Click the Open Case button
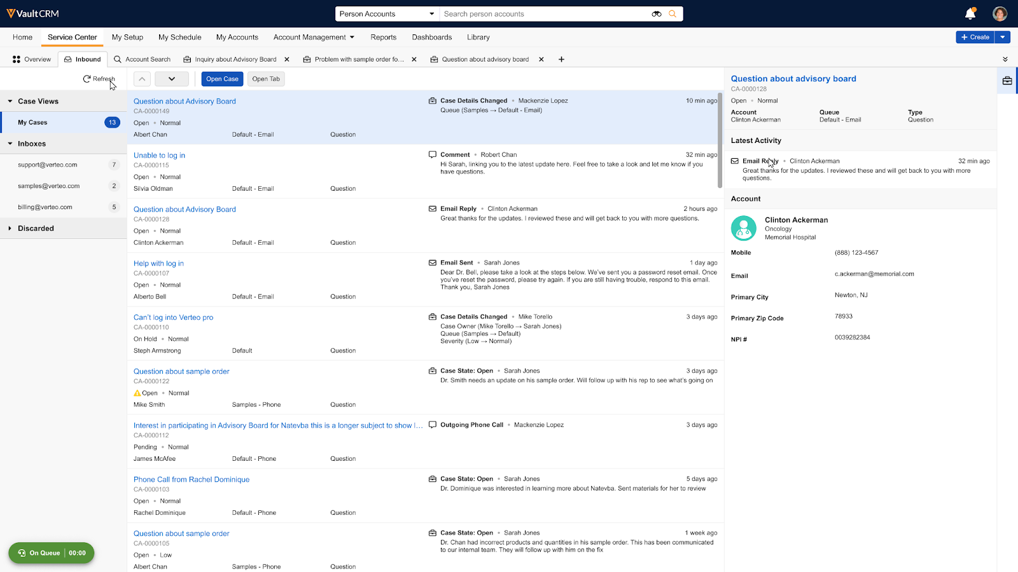Screen dimensions: 1018x572 coord(222,79)
